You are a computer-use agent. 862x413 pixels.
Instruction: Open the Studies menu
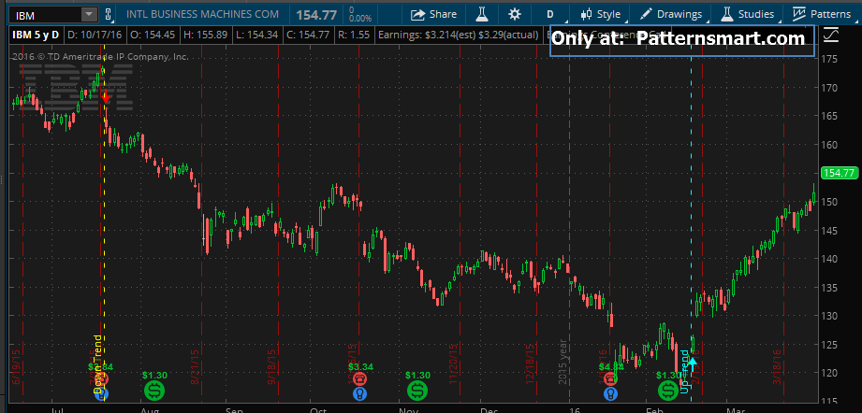coord(748,14)
